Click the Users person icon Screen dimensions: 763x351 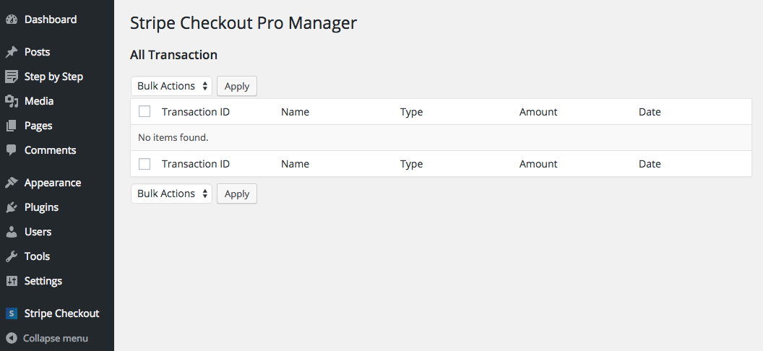pyautogui.click(x=12, y=232)
